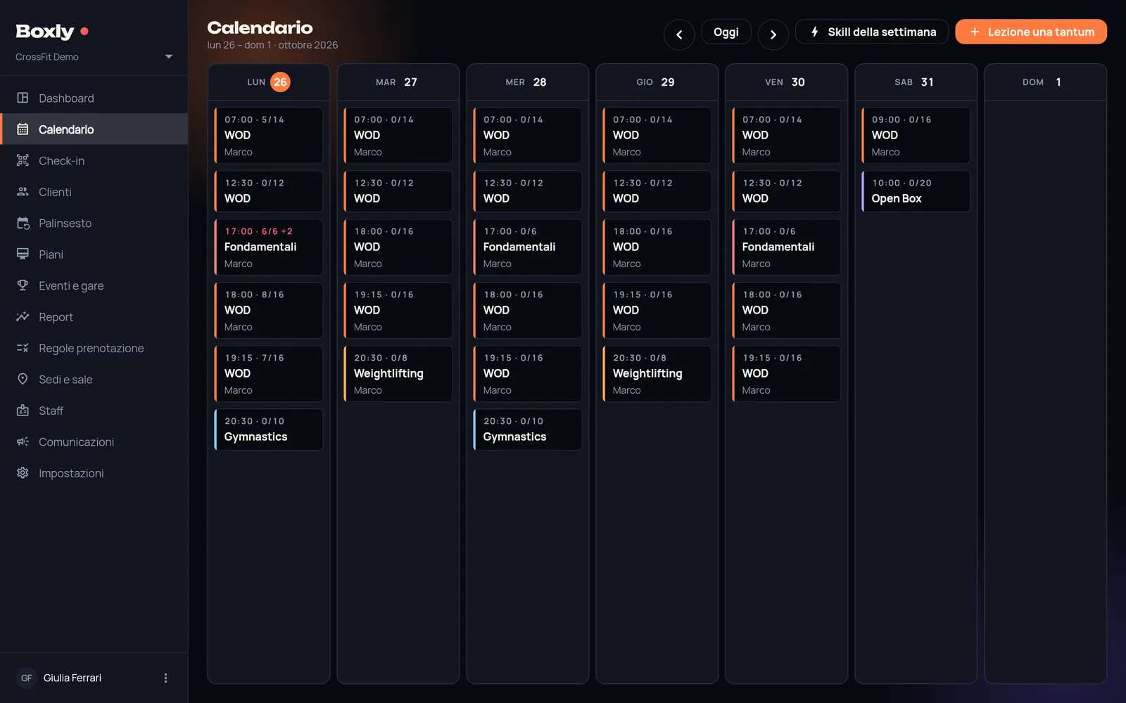This screenshot has height=703, width=1126.
Task: Create a Lezione una tantum
Action: pyautogui.click(x=1031, y=32)
